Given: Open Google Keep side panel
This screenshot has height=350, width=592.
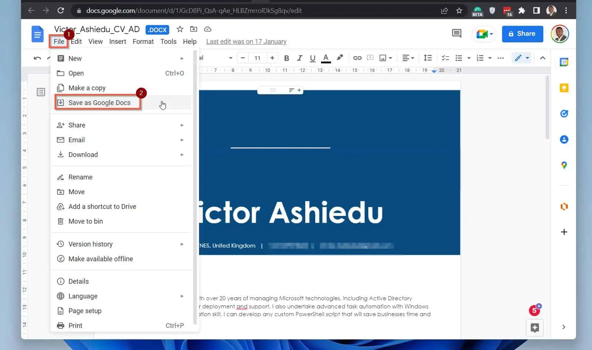Looking at the screenshot, I should (x=564, y=88).
